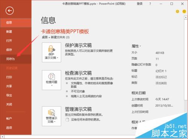Click the 今天 14:47 modified time
The width and height of the screenshot is (188, 139).
pos(162,99)
